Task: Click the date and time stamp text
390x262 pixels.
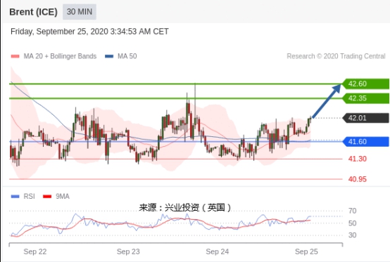Action: pos(89,32)
